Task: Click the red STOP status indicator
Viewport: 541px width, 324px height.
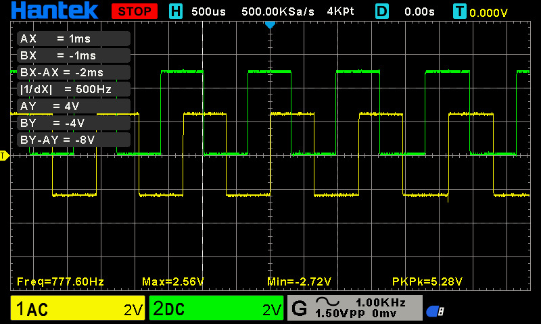Action: (135, 11)
